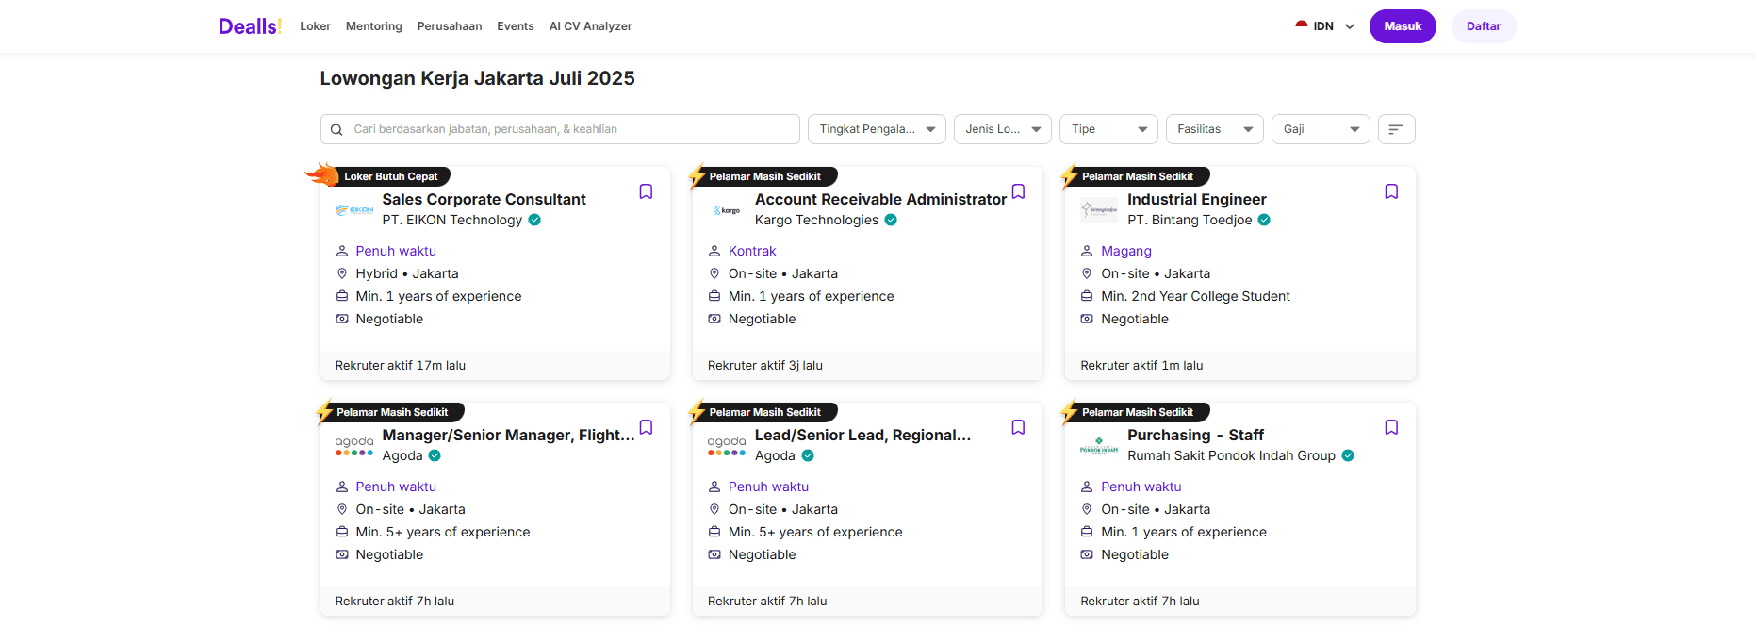This screenshot has height=627, width=1756.
Task: Open the Dealls home logo
Action: 250,26
